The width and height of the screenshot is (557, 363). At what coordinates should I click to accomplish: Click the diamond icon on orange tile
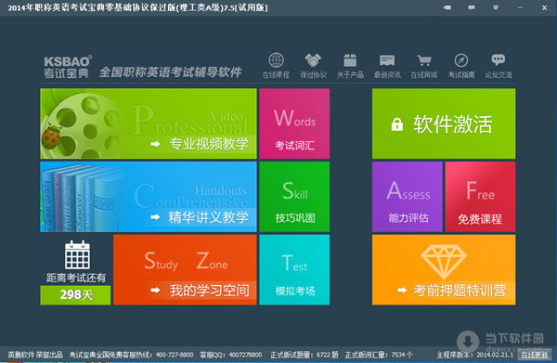(x=444, y=261)
